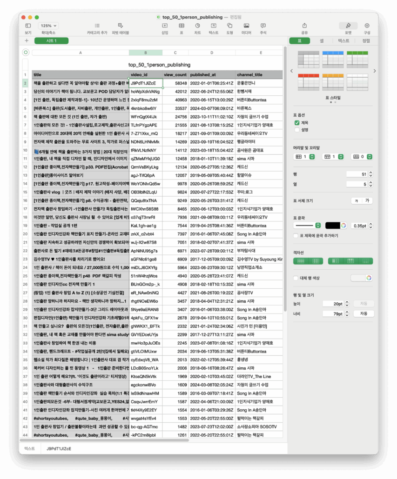Toggle the 제목 (Title) checkbox
Screen dimensions: 397x479
(297, 123)
